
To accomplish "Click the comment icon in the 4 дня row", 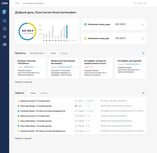I will (86, 106).
